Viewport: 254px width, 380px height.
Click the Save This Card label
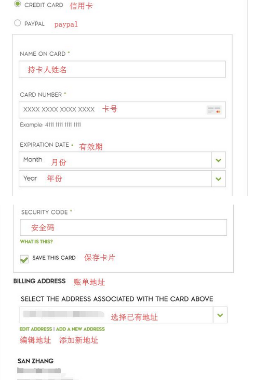click(54, 258)
